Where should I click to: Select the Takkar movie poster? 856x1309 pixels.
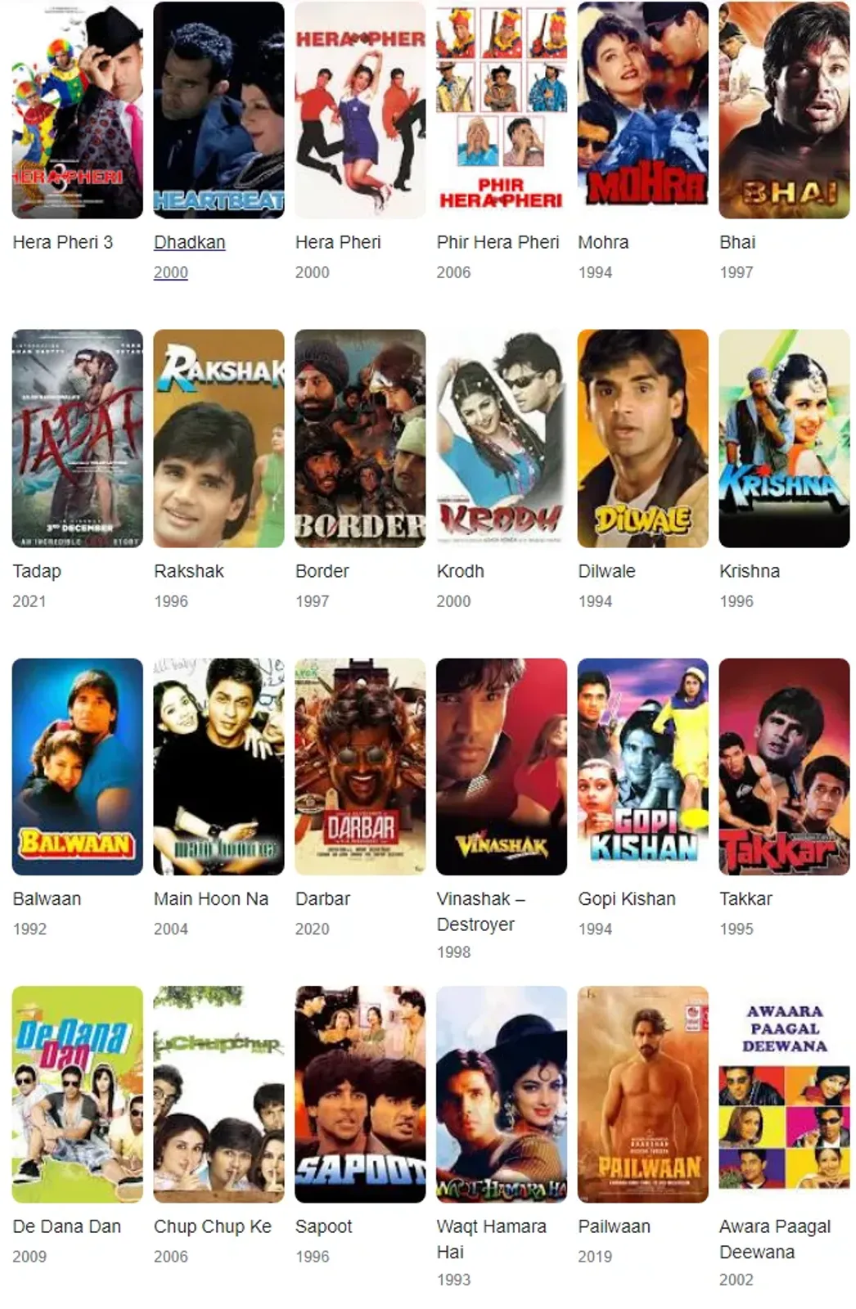pyautogui.click(x=784, y=767)
